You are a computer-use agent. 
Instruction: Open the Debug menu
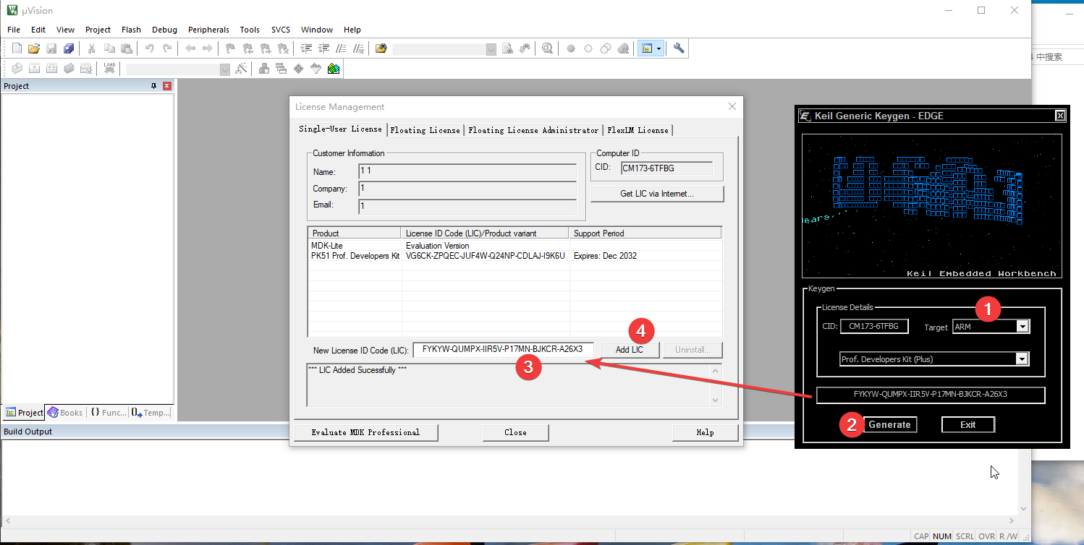click(x=164, y=30)
